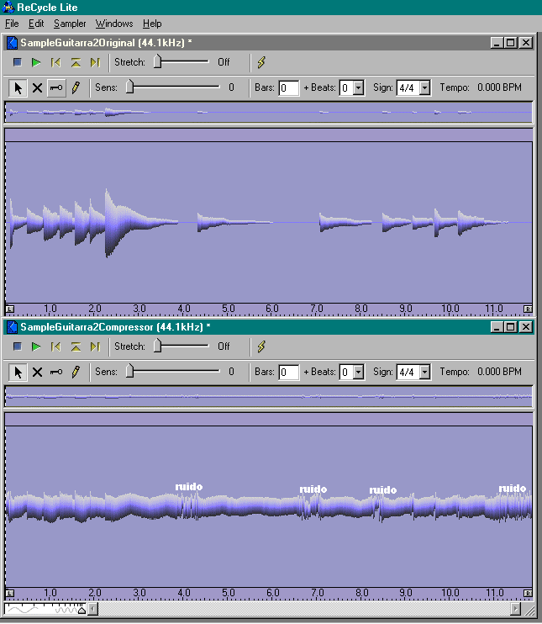This screenshot has height=624, width=542.
Task: Click the lightning bolt icon in SampleGuitarra2Original
Action: pyautogui.click(x=261, y=62)
